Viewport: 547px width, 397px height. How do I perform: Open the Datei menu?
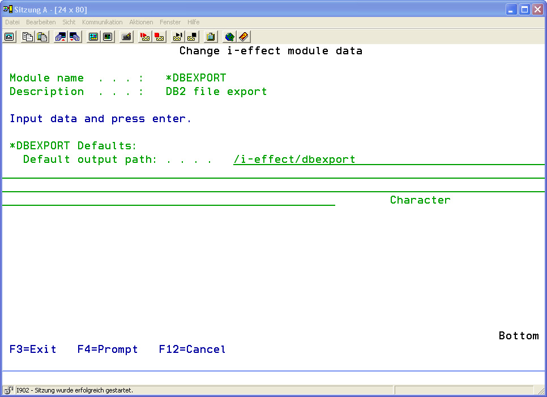point(12,22)
